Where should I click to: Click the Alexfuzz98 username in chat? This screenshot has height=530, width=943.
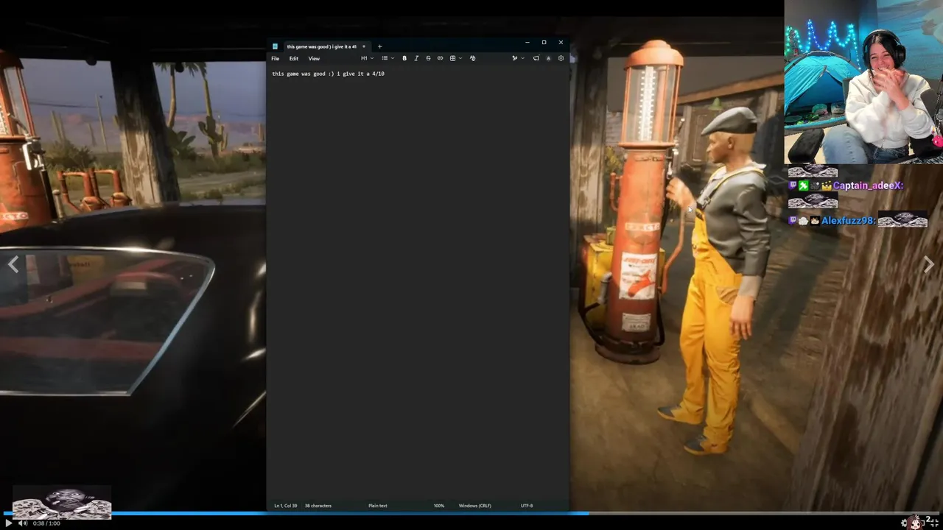coord(848,220)
